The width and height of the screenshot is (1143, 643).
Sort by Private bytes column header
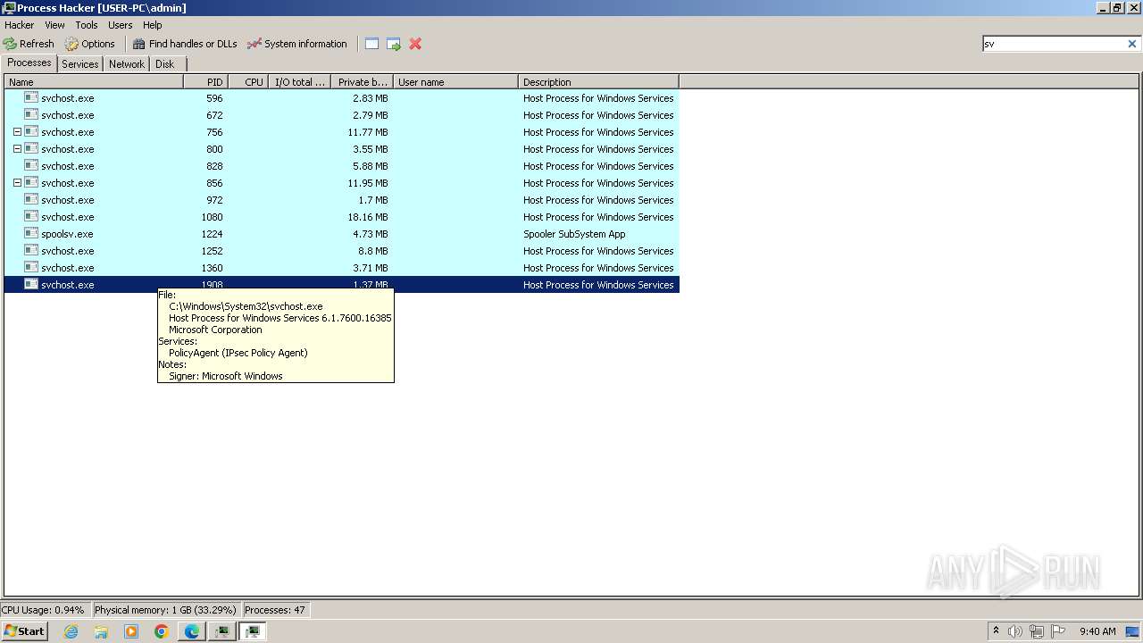[x=362, y=82]
